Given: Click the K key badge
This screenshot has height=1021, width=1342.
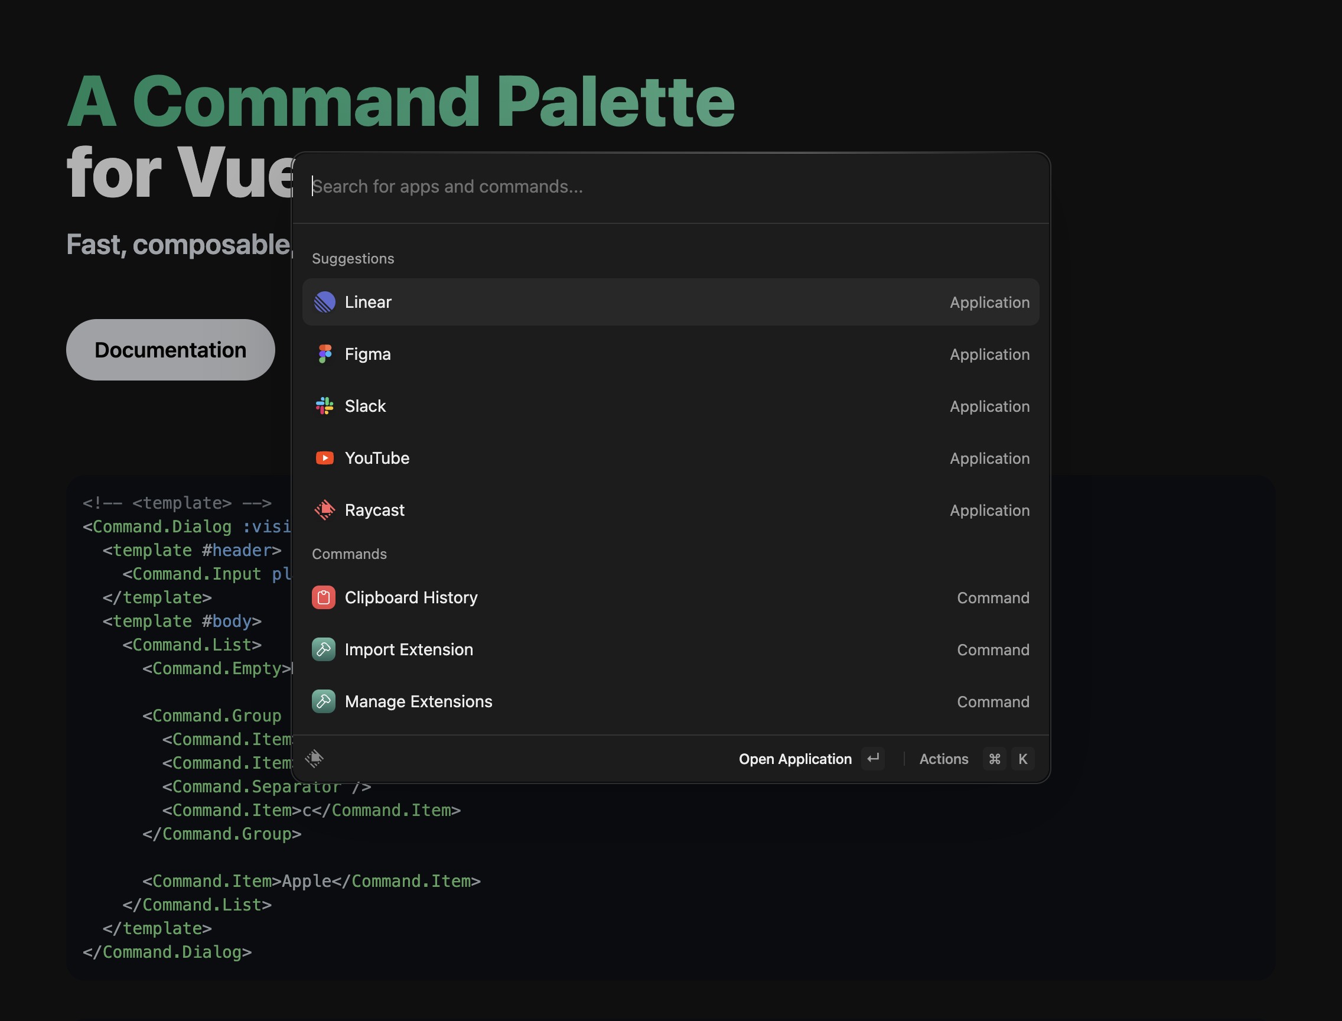Looking at the screenshot, I should 1022,759.
